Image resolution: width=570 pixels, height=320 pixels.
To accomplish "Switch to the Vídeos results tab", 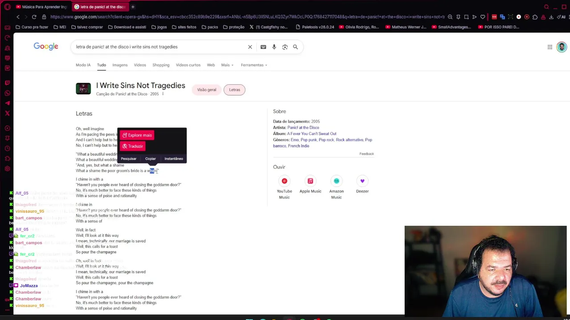I will click(x=140, y=65).
